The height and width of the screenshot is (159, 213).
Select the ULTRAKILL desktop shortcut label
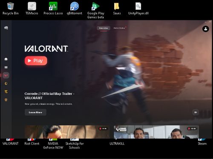117,144
